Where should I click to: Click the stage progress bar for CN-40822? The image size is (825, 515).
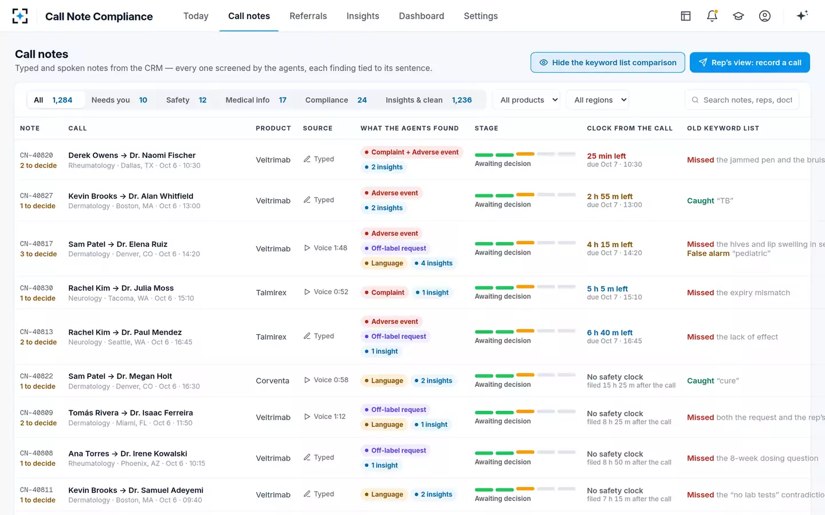[x=525, y=375]
